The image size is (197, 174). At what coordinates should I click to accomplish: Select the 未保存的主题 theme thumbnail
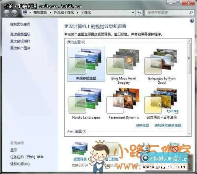click(86, 64)
